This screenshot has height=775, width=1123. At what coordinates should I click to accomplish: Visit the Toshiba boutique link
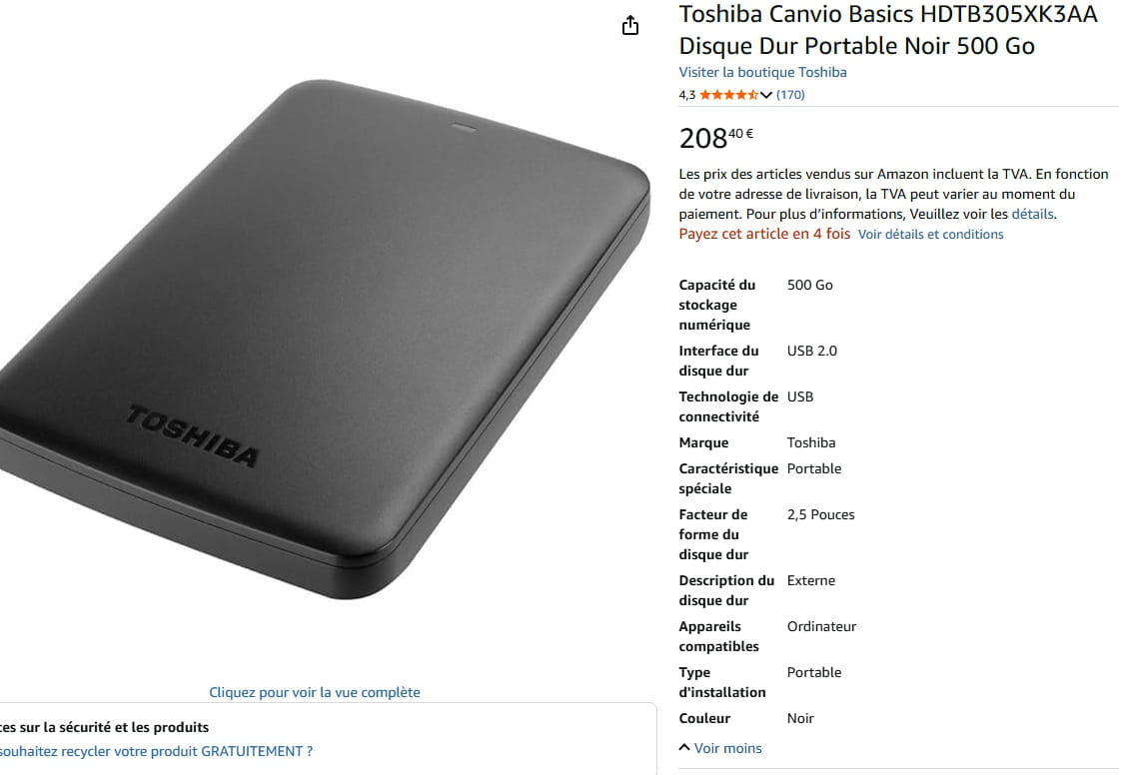point(762,72)
